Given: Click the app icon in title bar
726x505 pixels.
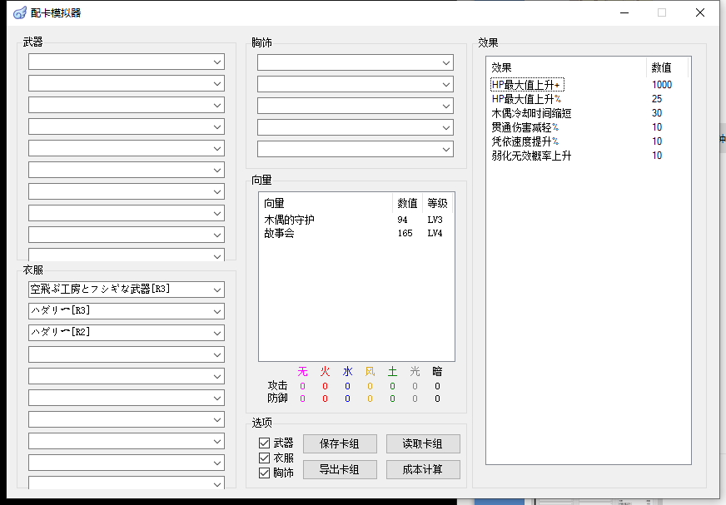Looking at the screenshot, I should pos(19,12).
